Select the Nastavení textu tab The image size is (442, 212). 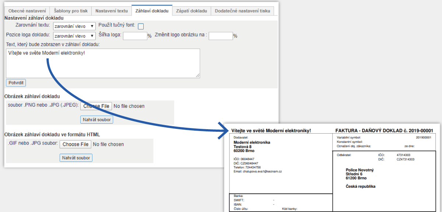[111, 11]
